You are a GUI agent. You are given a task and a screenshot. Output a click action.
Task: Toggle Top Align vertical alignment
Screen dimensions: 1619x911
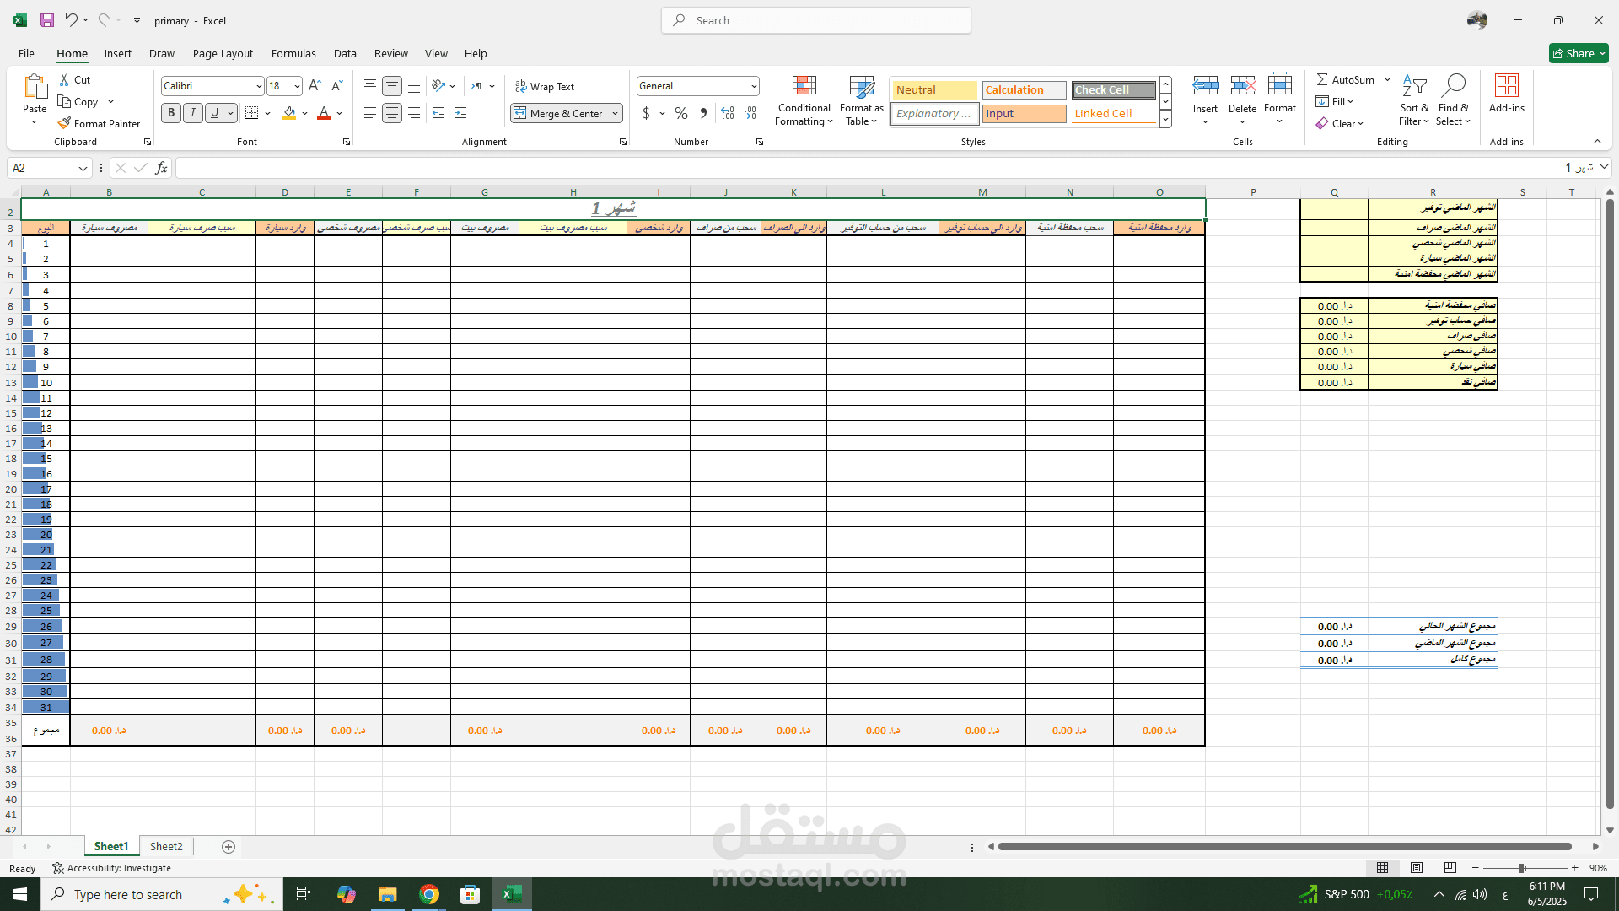coord(369,85)
